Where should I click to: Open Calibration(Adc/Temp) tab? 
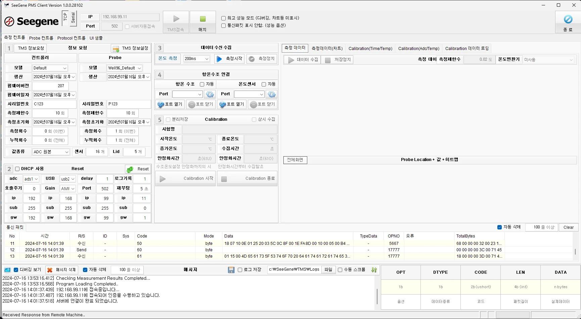(x=418, y=48)
